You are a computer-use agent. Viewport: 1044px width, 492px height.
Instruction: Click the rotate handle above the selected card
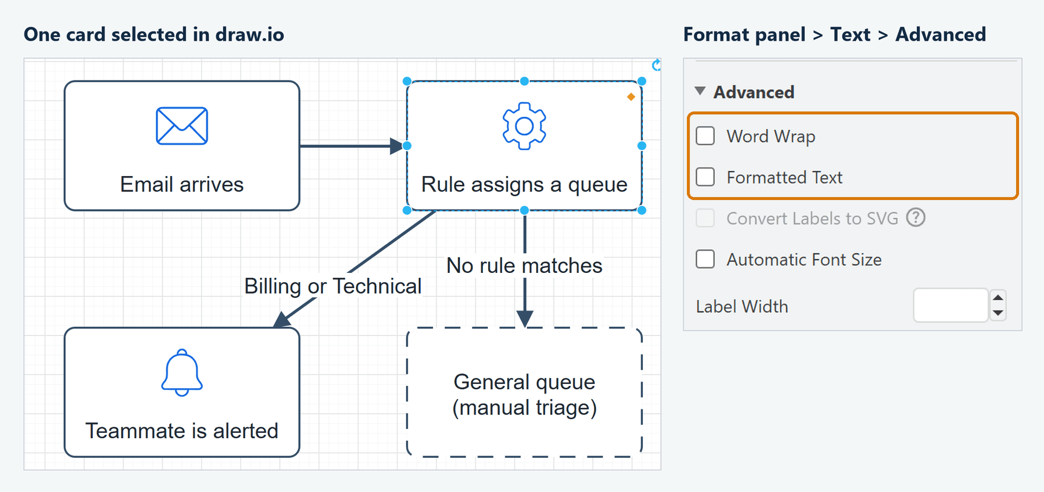[656, 65]
